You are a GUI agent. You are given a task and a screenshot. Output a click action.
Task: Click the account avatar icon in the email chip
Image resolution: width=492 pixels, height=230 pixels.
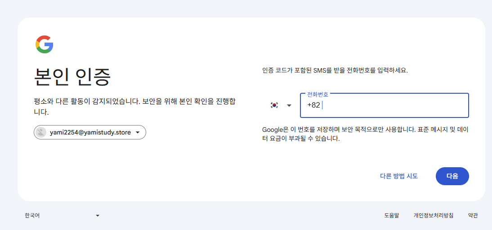(x=41, y=132)
